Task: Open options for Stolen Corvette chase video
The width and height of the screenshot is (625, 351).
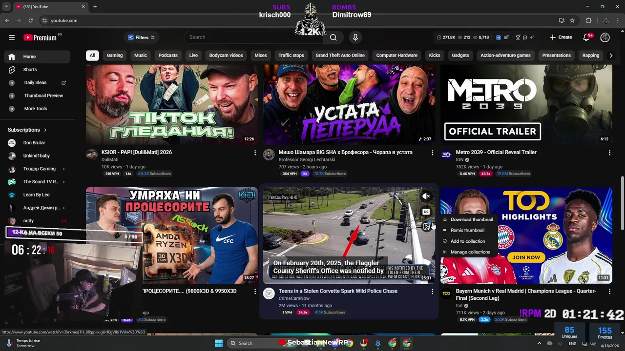Action: pos(432,292)
